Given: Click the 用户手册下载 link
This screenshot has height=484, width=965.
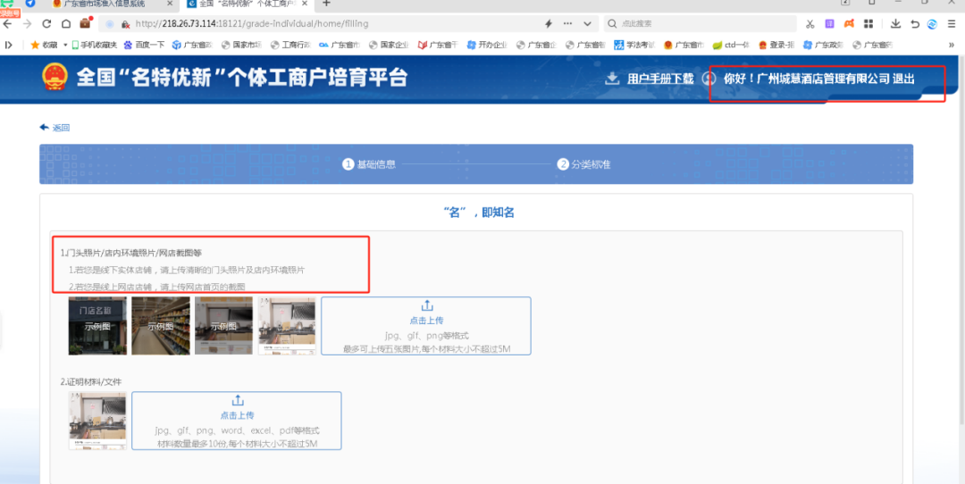Looking at the screenshot, I should tap(659, 79).
